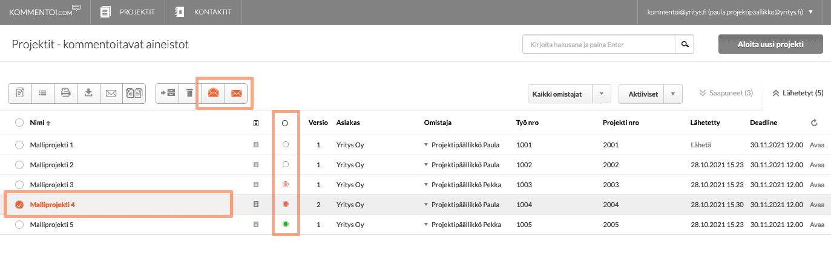The image size is (831, 253).
Task: Open the Projektit menu in top bar
Action: click(127, 12)
